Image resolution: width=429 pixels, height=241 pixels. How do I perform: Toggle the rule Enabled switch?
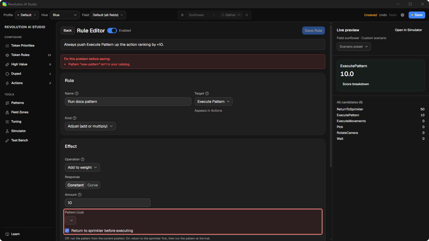point(112,31)
